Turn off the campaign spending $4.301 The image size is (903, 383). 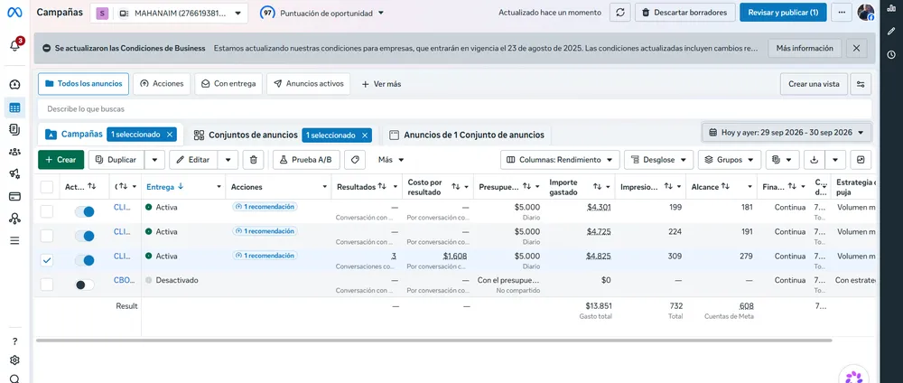point(85,211)
